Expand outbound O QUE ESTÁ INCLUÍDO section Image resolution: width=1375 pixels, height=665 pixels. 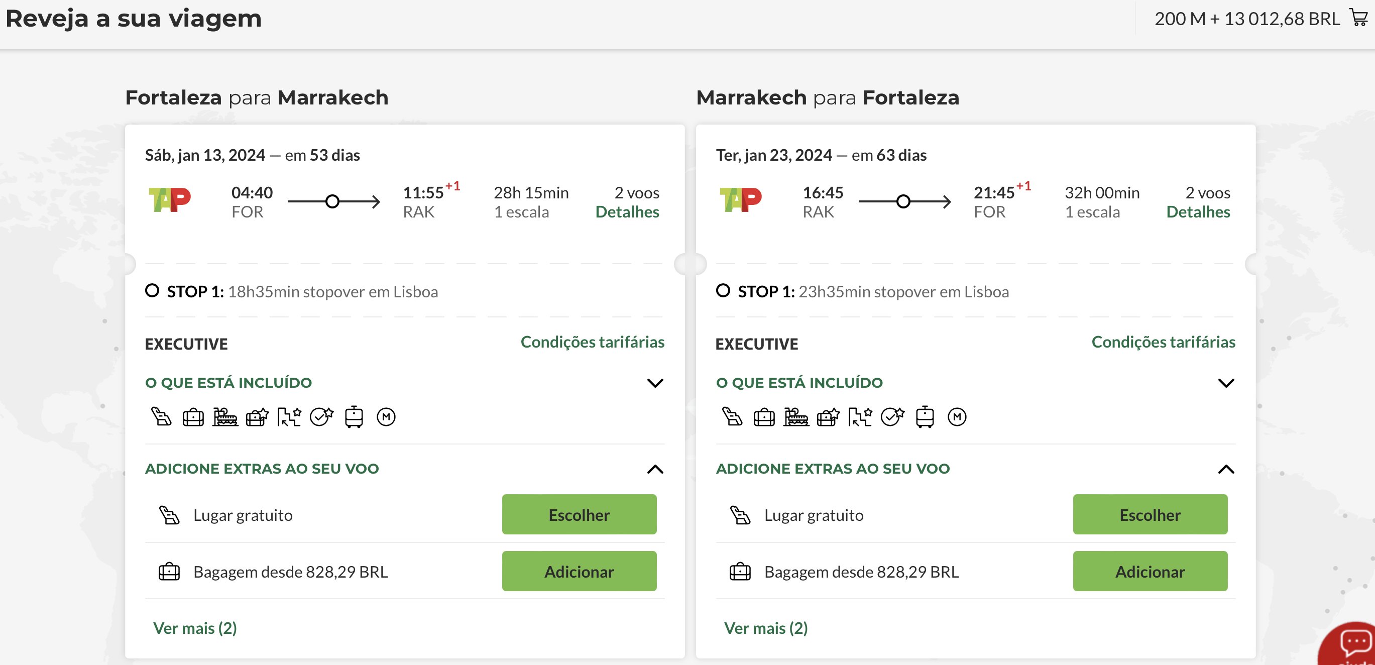pos(655,383)
